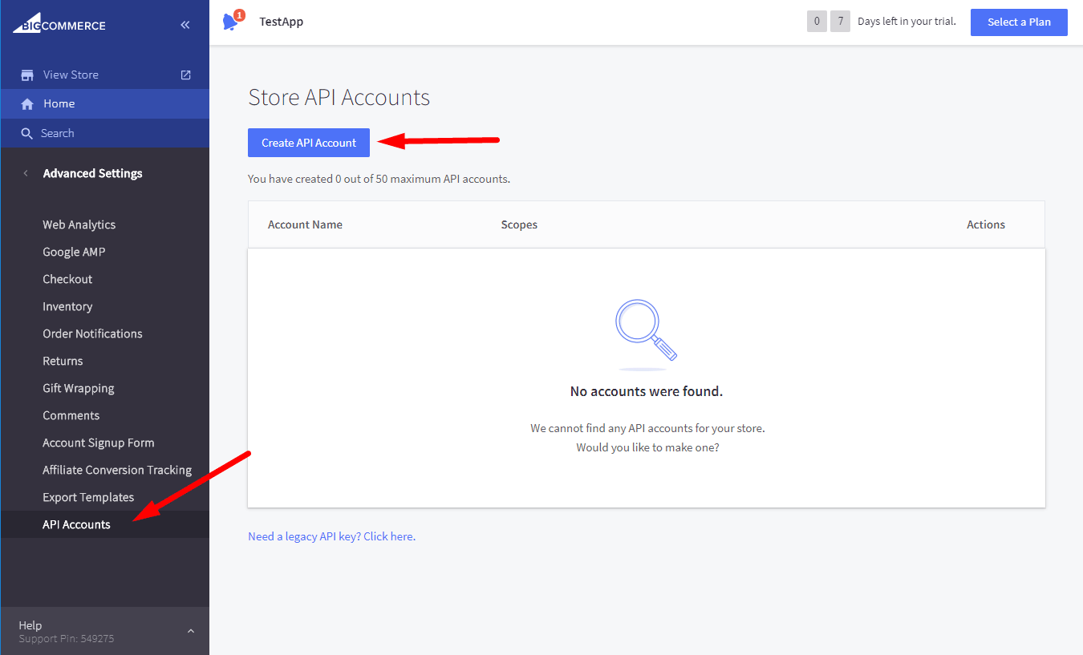Click the large magnifying glass illustration
The width and height of the screenshot is (1083, 655).
(646, 330)
